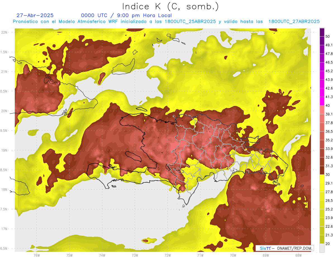Click the '74W' longitude label
This screenshot has width=335, height=259.
[x=102, y=255]
